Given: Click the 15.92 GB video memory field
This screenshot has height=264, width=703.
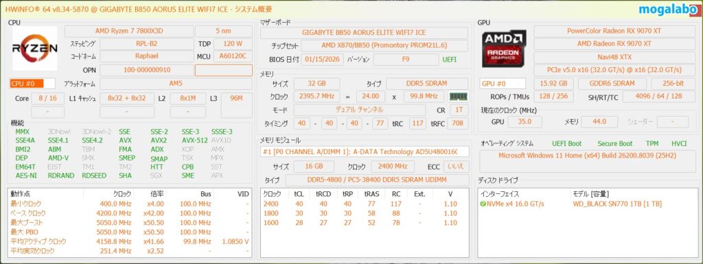Looking at the screenshot, I should click(x=554, y=84).
